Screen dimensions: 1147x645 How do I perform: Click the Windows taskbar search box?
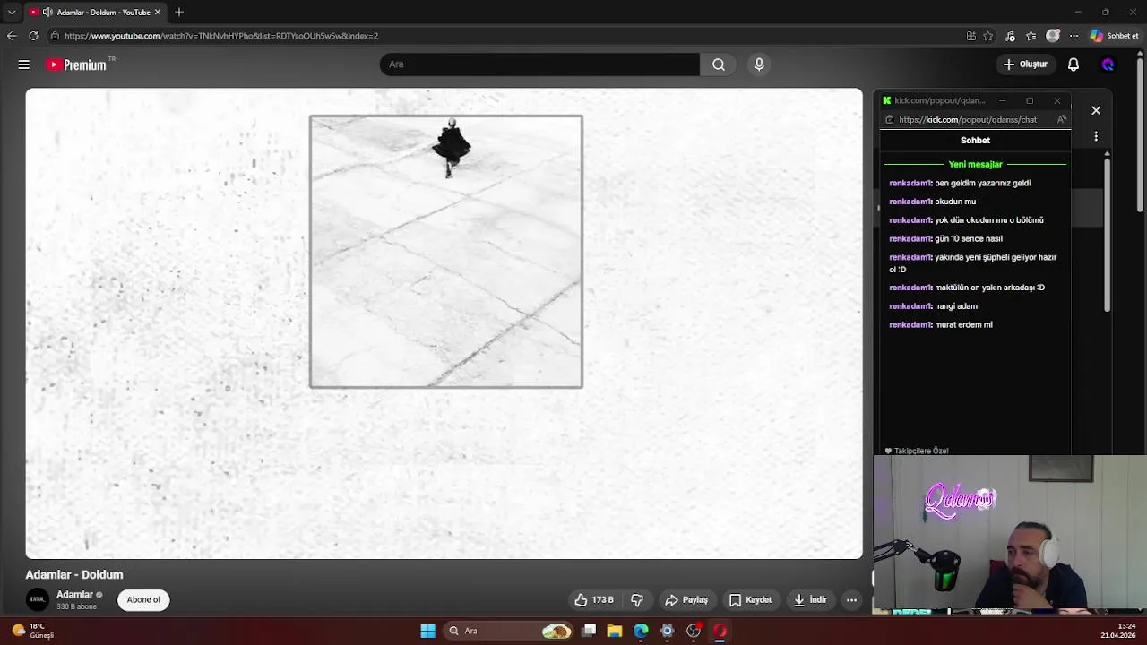click(x=509, y=631)
